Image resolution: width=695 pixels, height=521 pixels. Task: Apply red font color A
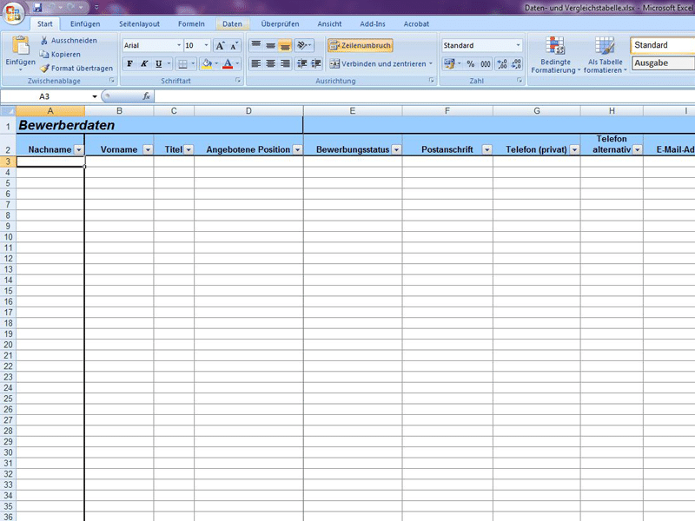click(x=228, y=63)
